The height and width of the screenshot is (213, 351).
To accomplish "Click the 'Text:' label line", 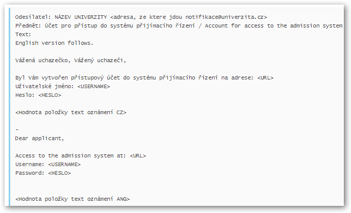I will (23, 34).
